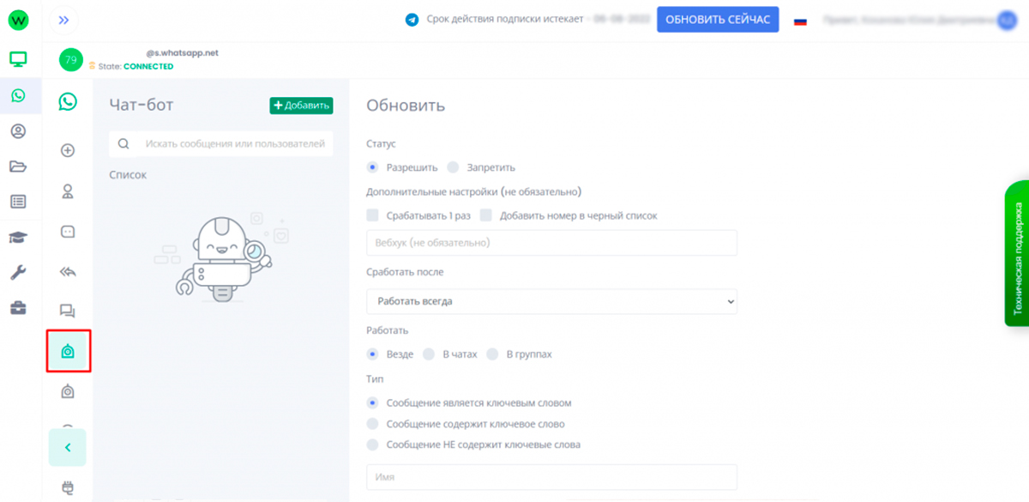Click the plus circle icon in inner sidebar
This screenshot has width=1029, height=502.
(68, 150)
